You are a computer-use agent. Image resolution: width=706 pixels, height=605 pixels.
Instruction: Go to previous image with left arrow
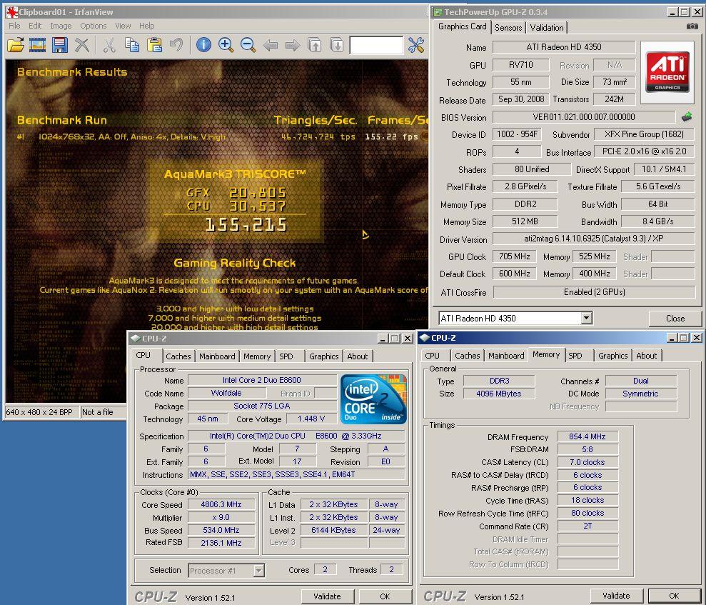point(270,45)
